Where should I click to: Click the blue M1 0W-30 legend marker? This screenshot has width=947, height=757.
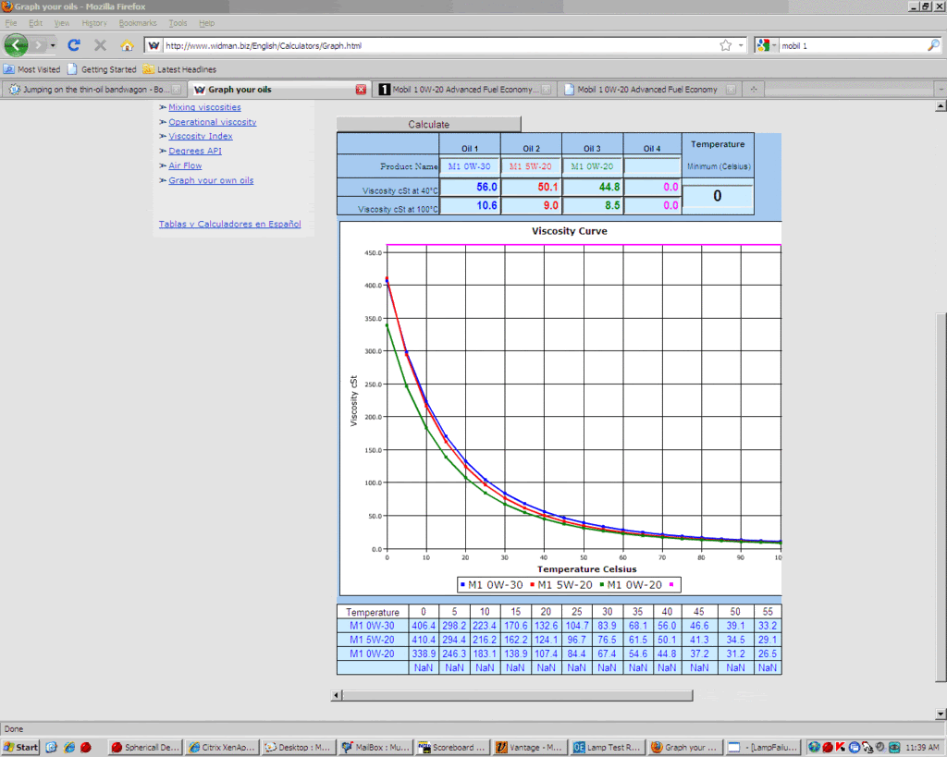(x=462, y=585)
